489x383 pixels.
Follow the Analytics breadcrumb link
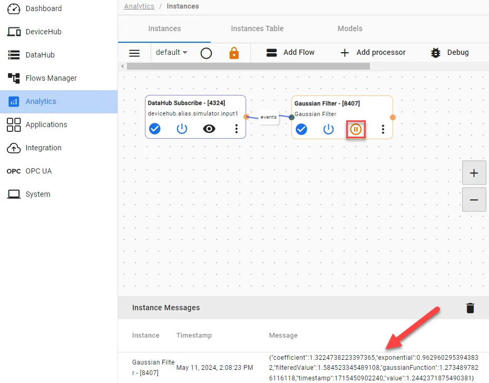139,6
